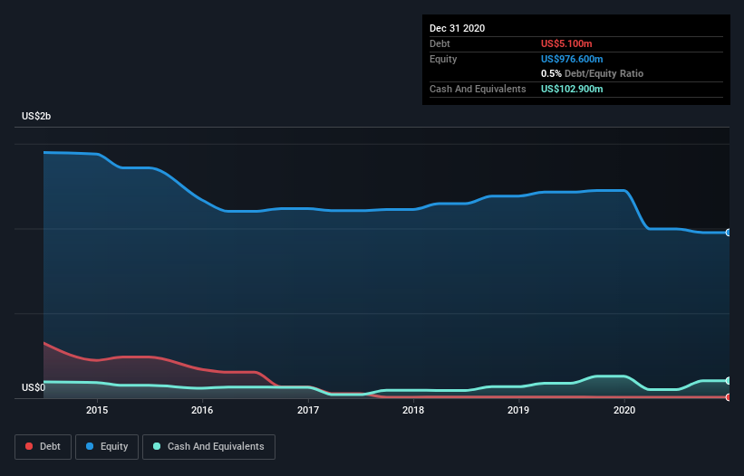
Task: Click the US$2b y-axis label
Action: pos(36,116)
